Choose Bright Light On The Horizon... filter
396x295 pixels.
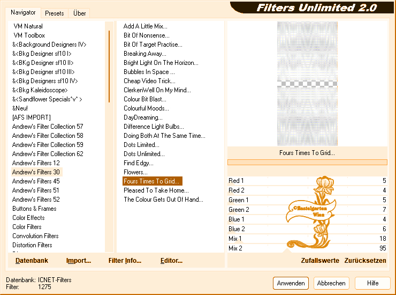161,63
